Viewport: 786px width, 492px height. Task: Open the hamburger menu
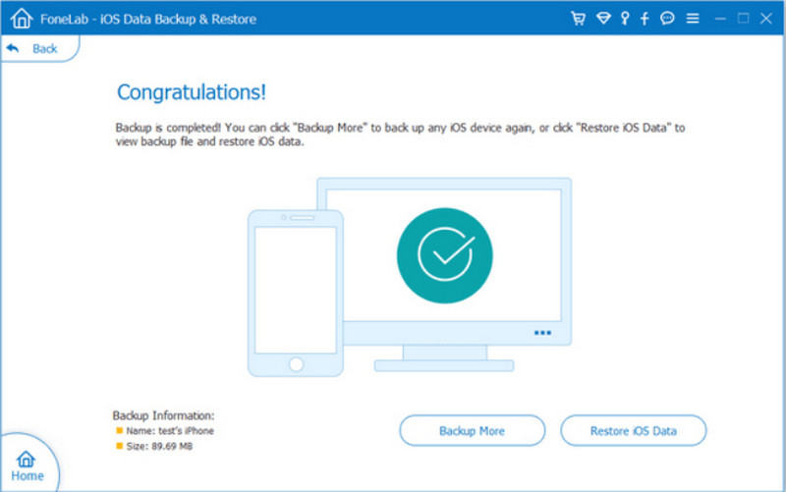coord(693,19)
